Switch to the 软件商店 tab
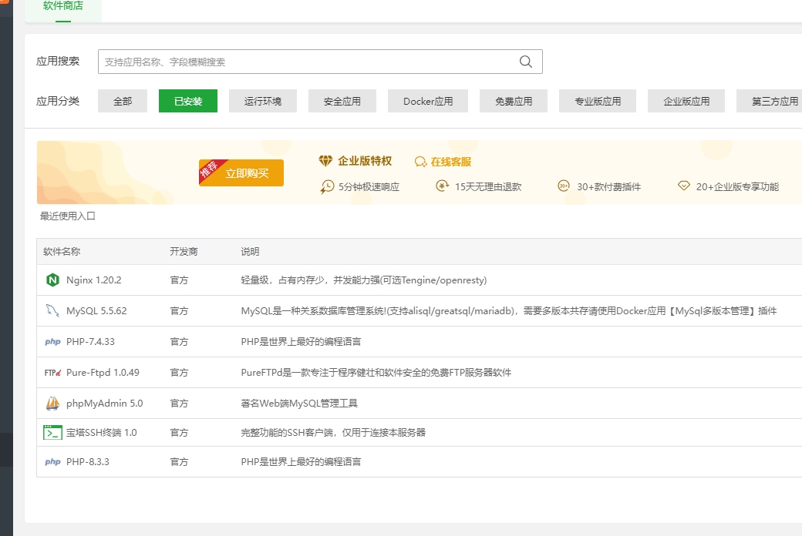The height and width of the screenshot is (536, 802). [x=63, y=6]
